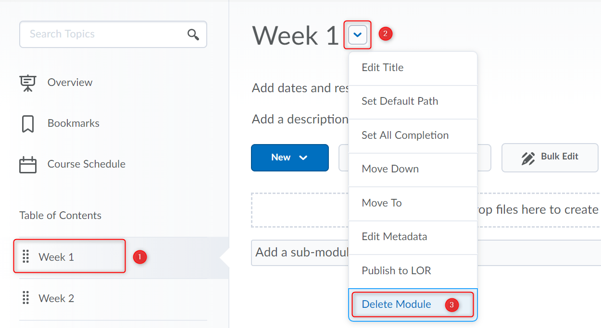This screenshot has width=601, height=328.
Task: Select Publish to LOR menu item
Action: coord(397,271)
